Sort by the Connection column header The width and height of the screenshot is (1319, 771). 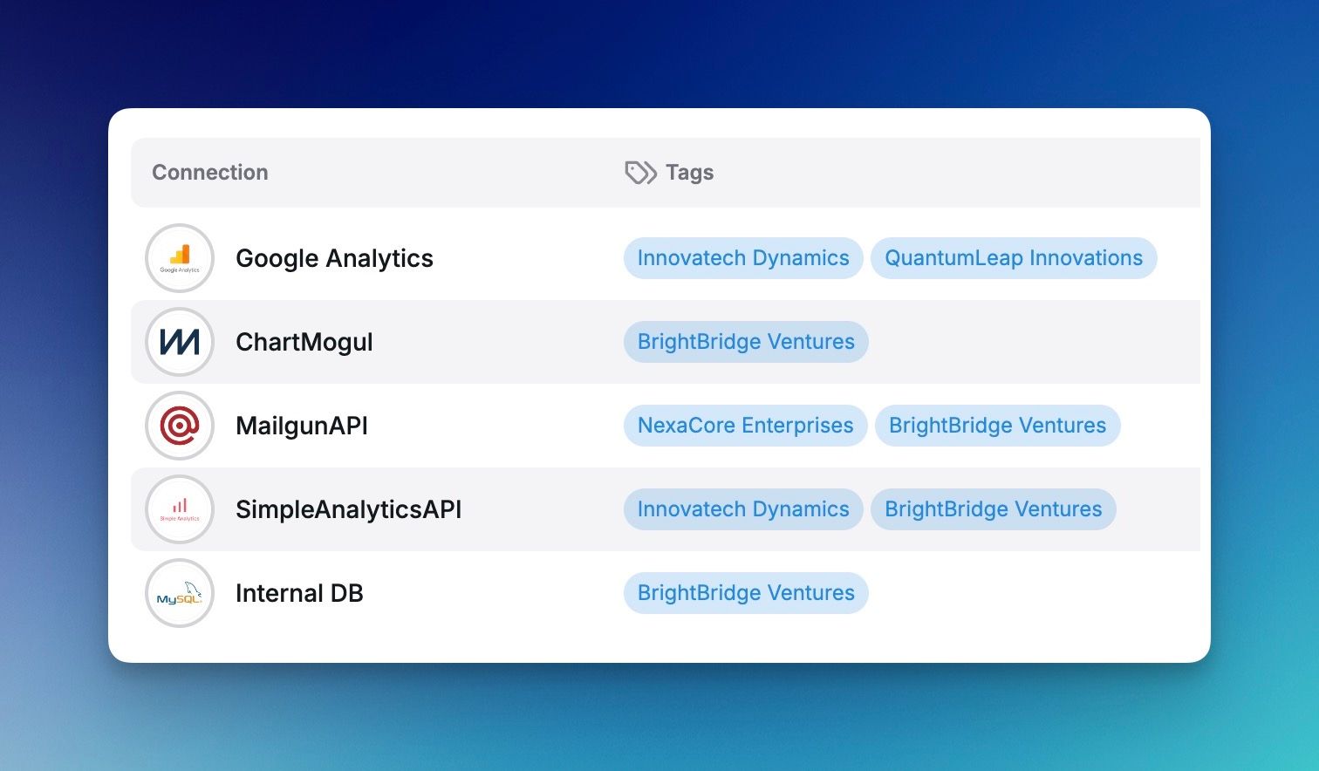pos(210,173)
